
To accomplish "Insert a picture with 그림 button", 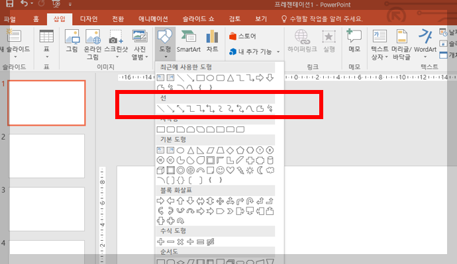I will (72, 41).
